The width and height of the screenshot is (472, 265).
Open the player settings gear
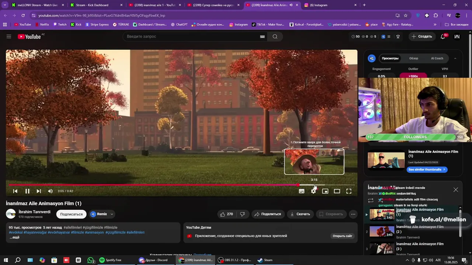pyautogui.click(x=313, y=191)
